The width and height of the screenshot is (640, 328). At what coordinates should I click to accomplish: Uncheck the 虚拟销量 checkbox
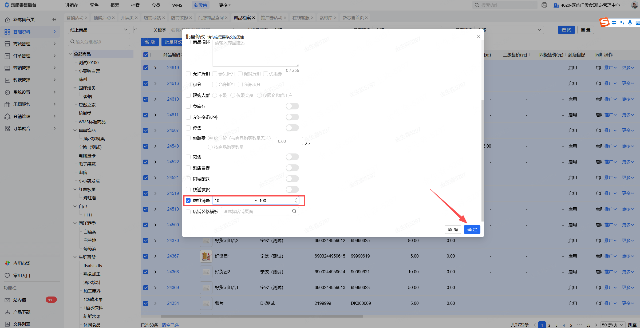[x=188, y=200]
